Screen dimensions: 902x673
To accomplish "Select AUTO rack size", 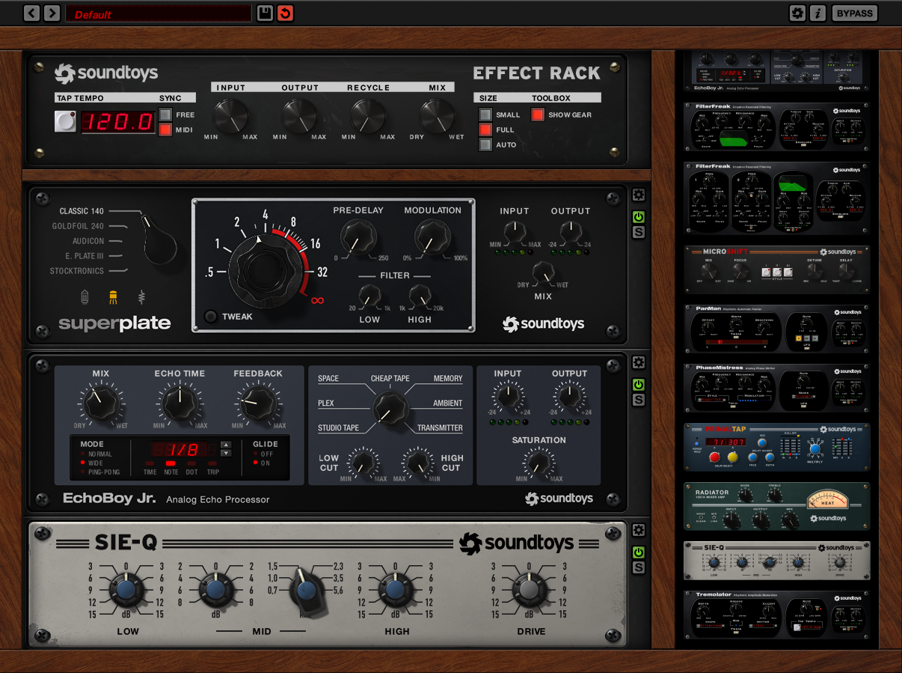I will pyautogui.click(x=485, y=144).
